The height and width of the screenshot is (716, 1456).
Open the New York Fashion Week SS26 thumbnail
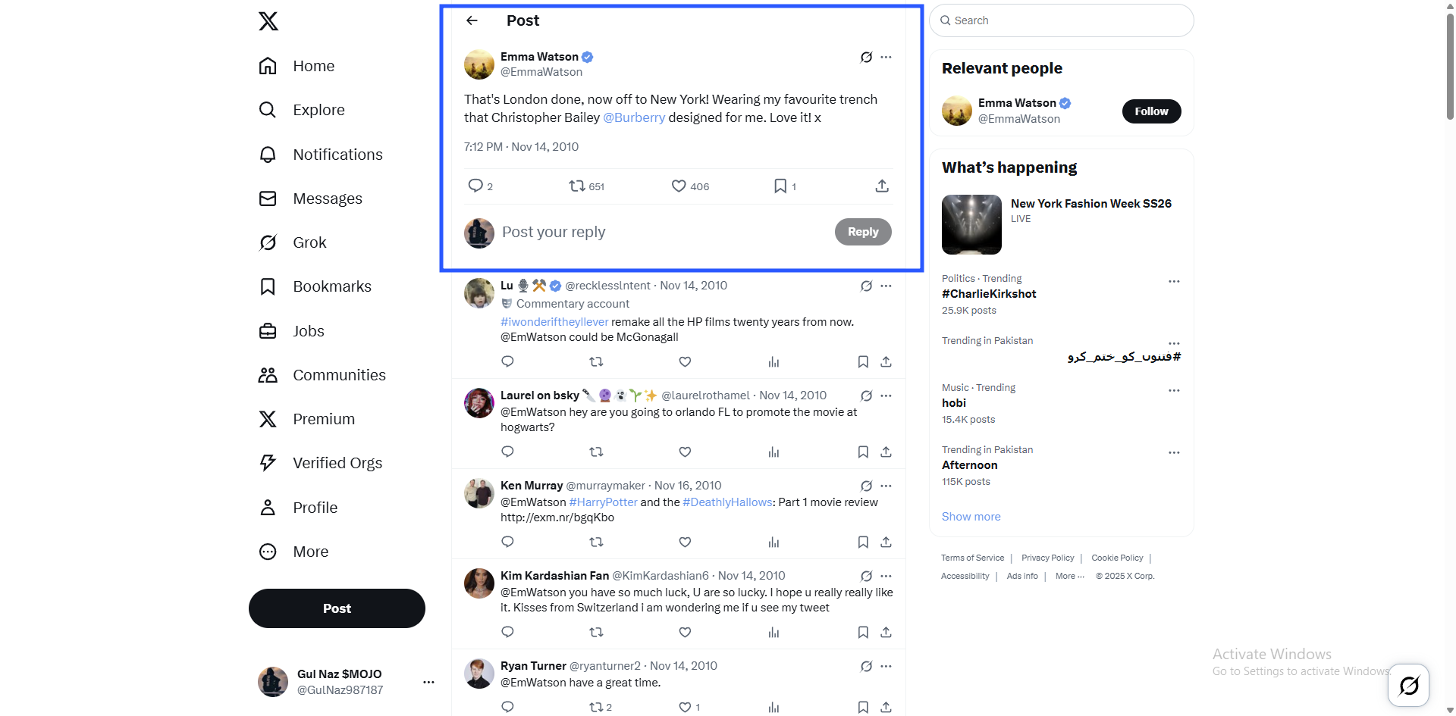click(971, 224)
